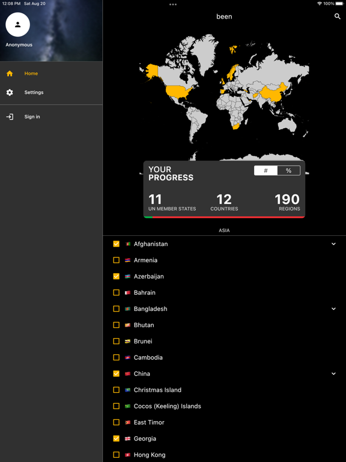The width and height of the screenshot is (346, 462).
Task: Check the Armenia checkbox
Action: coord(116,260)
